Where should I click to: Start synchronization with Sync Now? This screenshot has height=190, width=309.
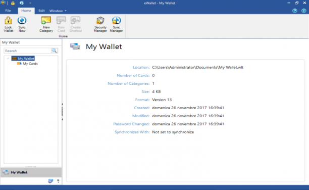point(22,24)
